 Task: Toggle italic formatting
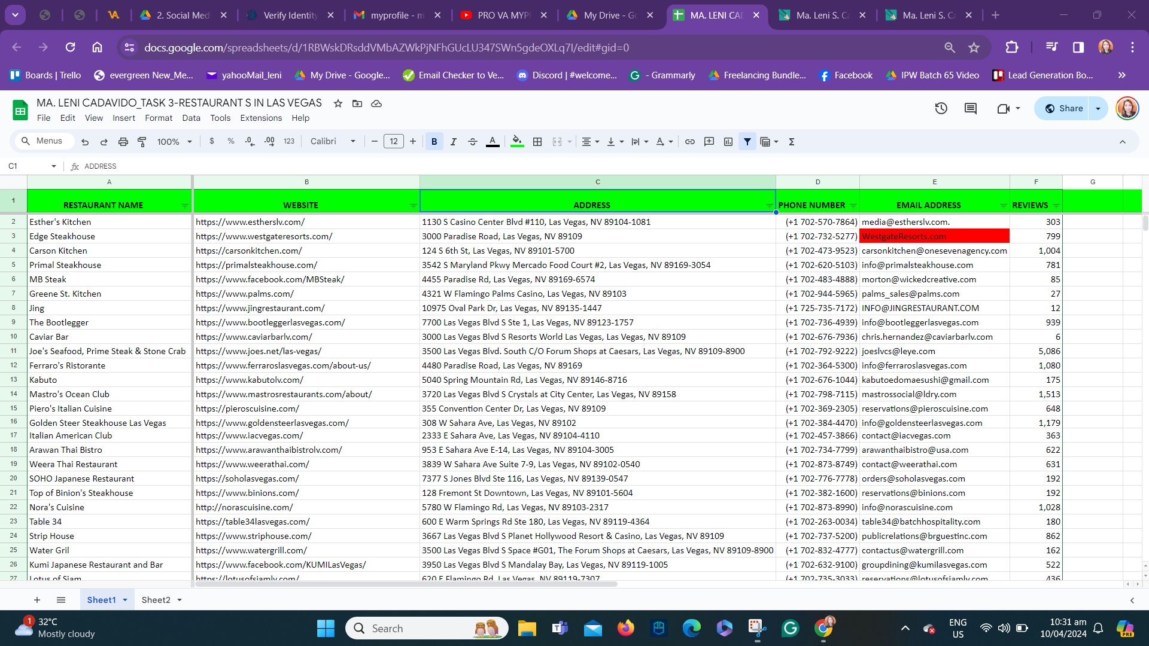[x=453, y=142]
